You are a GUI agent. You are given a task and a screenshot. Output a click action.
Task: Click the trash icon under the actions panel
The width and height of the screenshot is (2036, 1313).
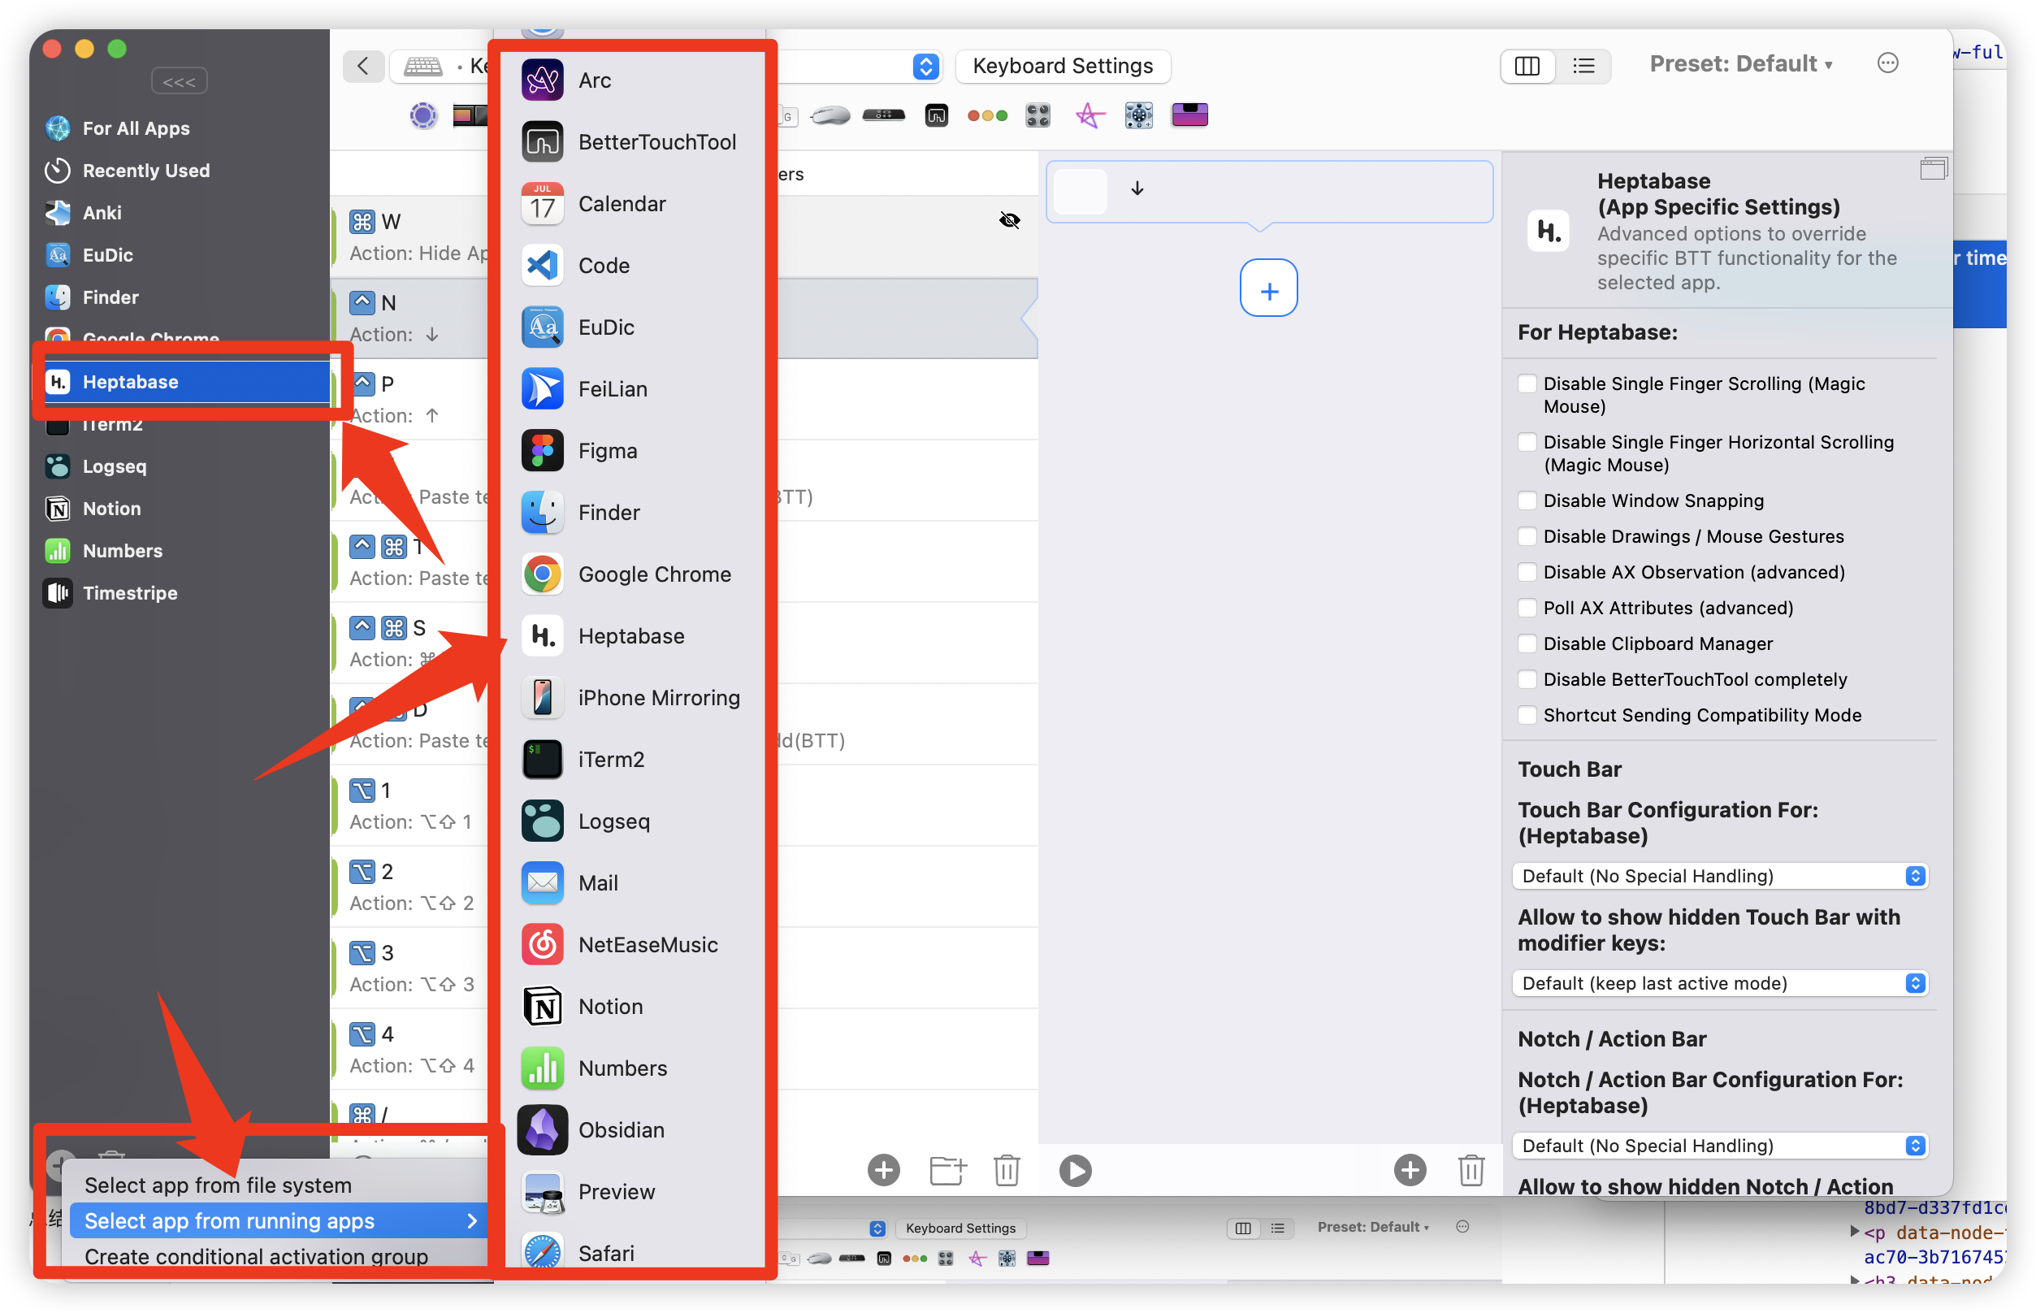1471,1170
